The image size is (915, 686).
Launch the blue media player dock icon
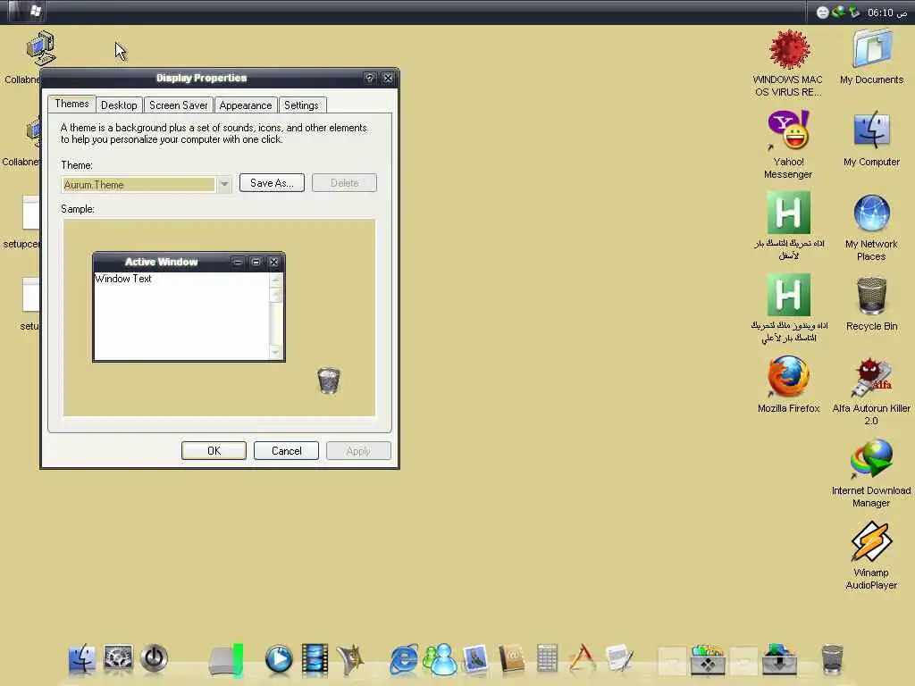(279, 660)
